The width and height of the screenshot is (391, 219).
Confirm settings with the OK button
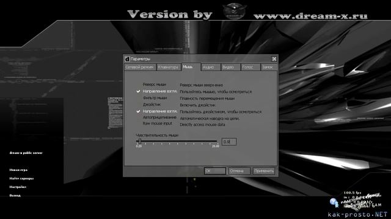point(214,171)
